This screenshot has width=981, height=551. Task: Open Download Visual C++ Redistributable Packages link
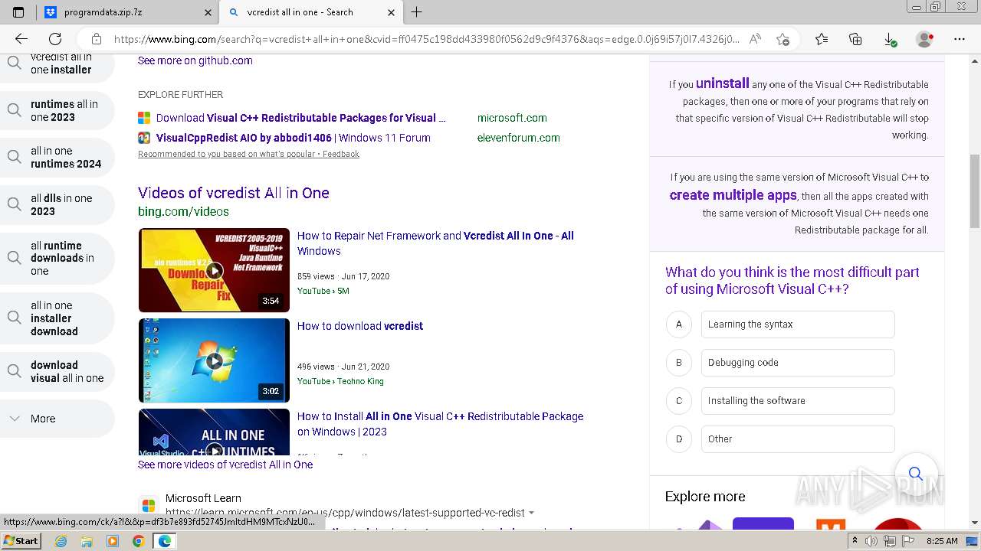pos(300,118)
